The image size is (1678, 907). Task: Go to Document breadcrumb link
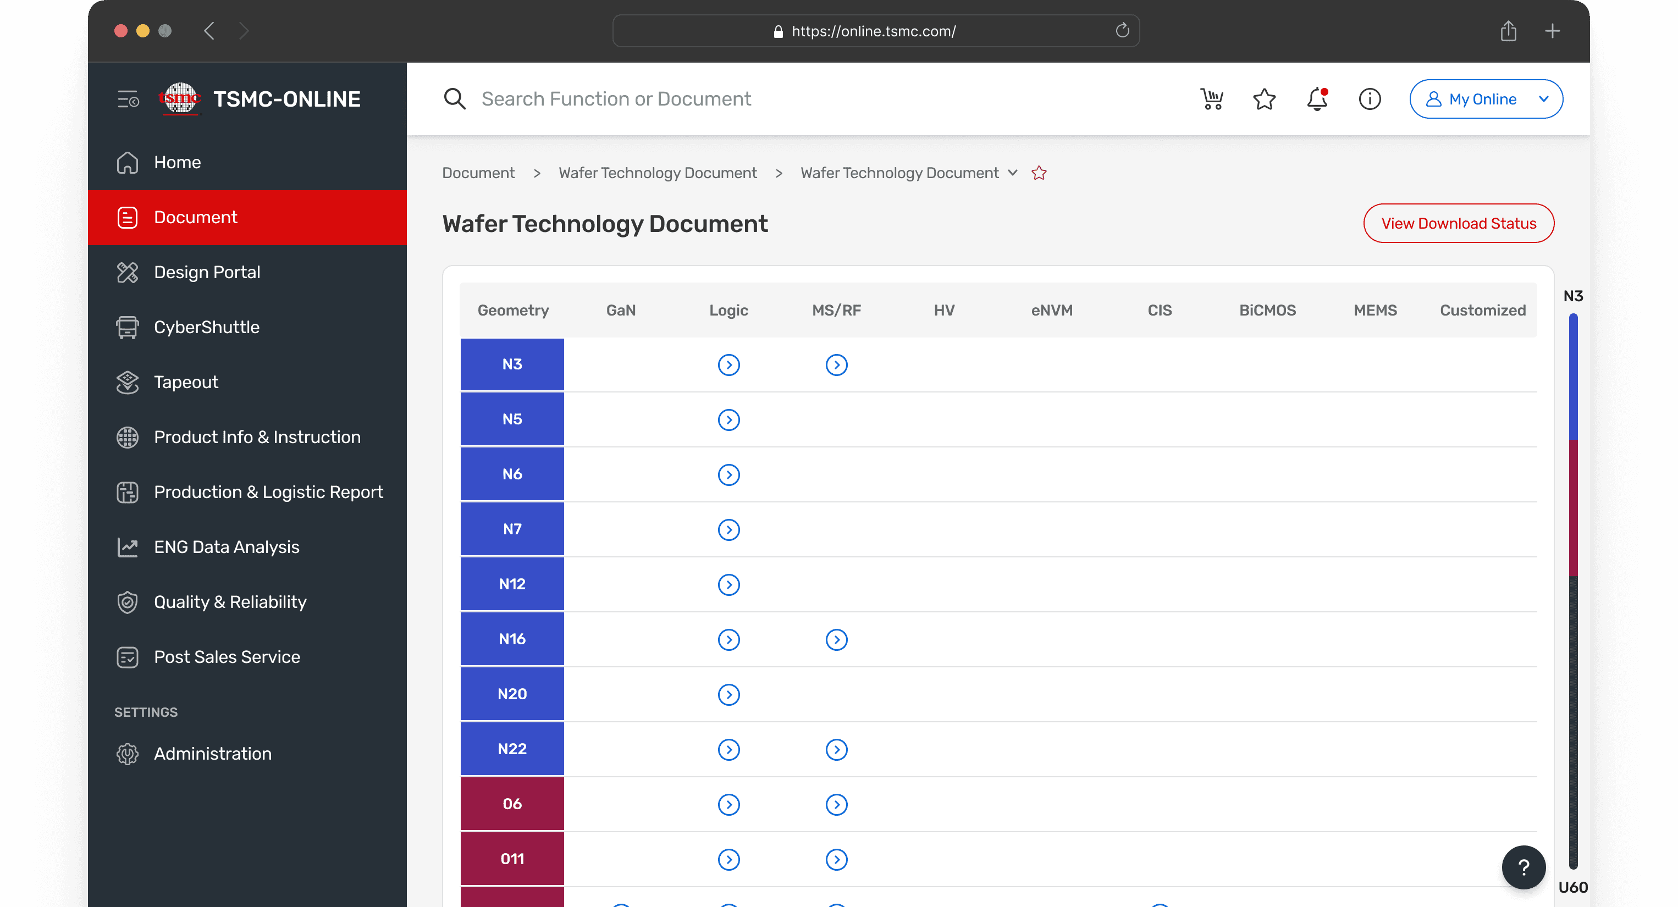point(478,173)
